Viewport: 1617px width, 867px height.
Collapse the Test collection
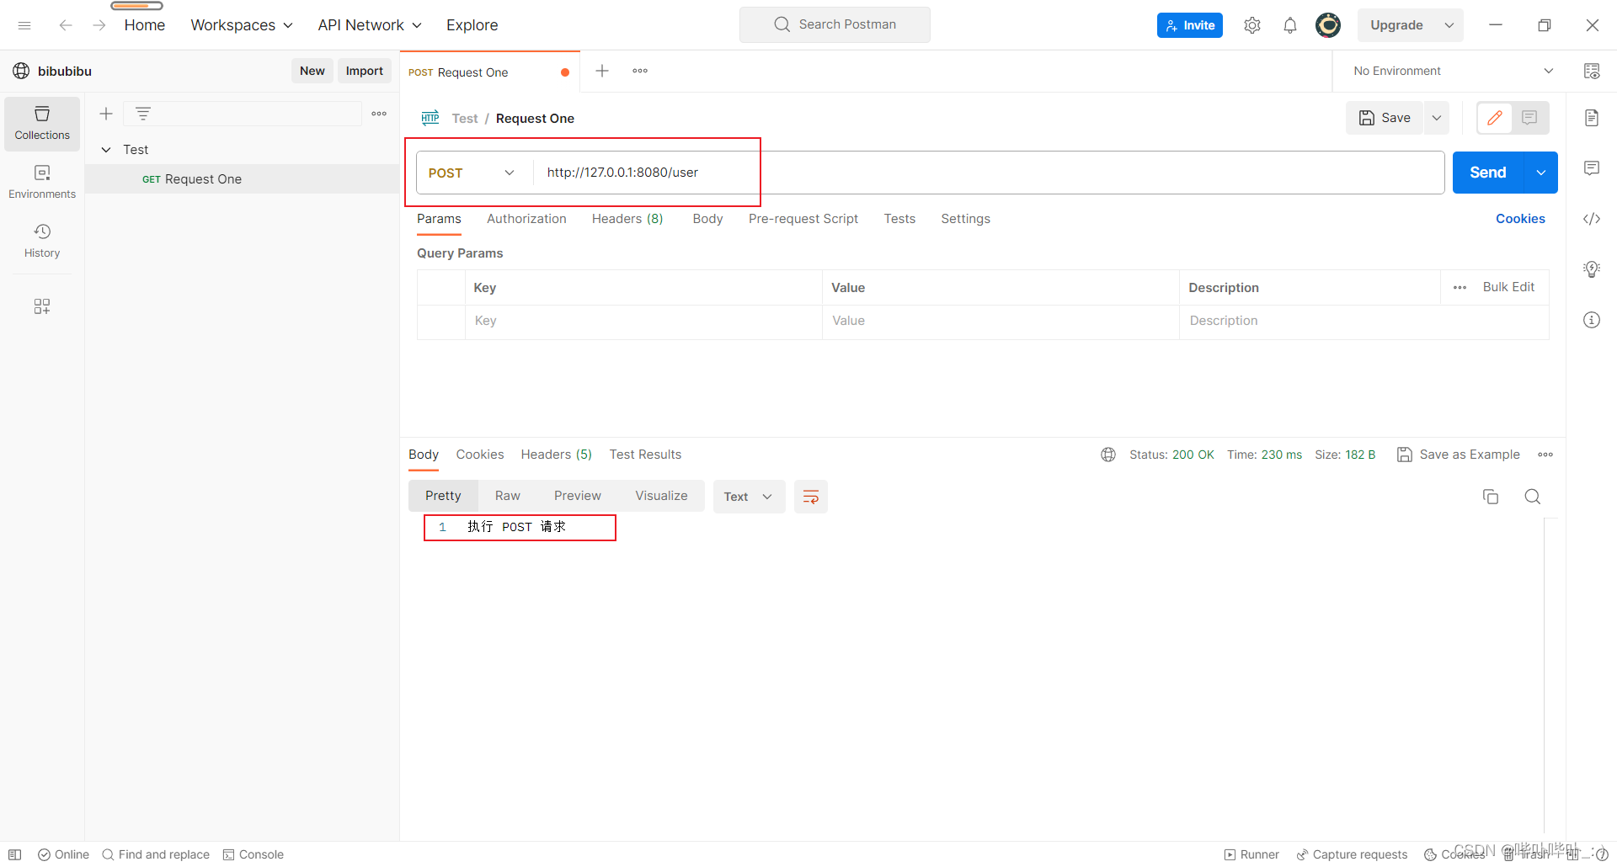[x=106, y=150]
